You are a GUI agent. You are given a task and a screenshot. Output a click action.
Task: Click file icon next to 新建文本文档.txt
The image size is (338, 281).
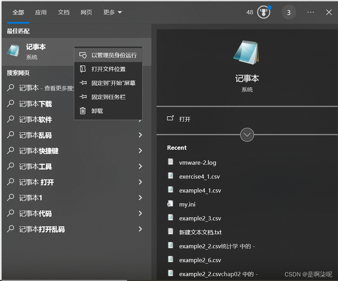[x=171, y=232]
